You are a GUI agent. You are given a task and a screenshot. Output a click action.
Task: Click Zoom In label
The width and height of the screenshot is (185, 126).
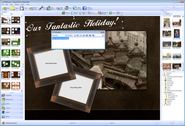pyautogui.click(x=112, y=123)
